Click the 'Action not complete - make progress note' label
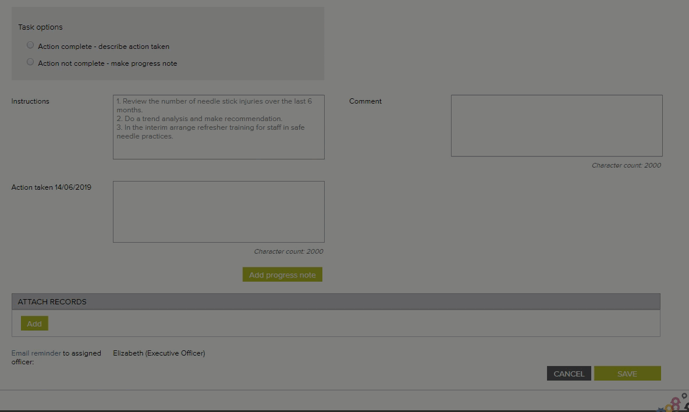689x412 pixels. click(x=108, y=63)
